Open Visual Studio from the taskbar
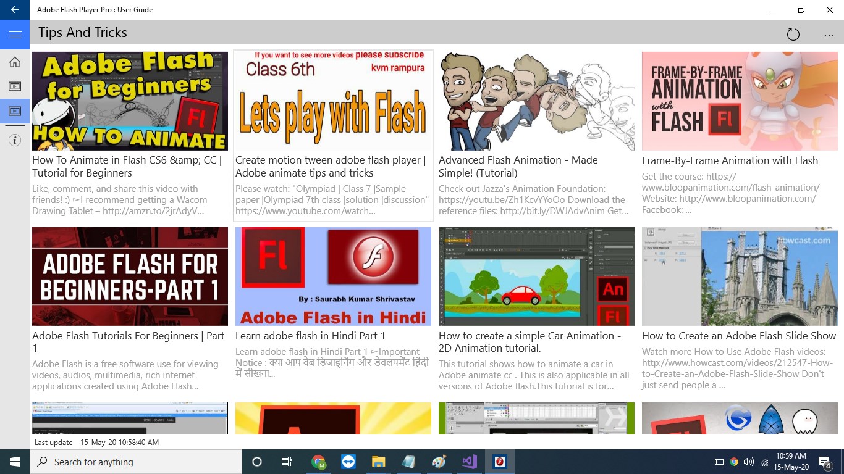 [x=469, y=462]
